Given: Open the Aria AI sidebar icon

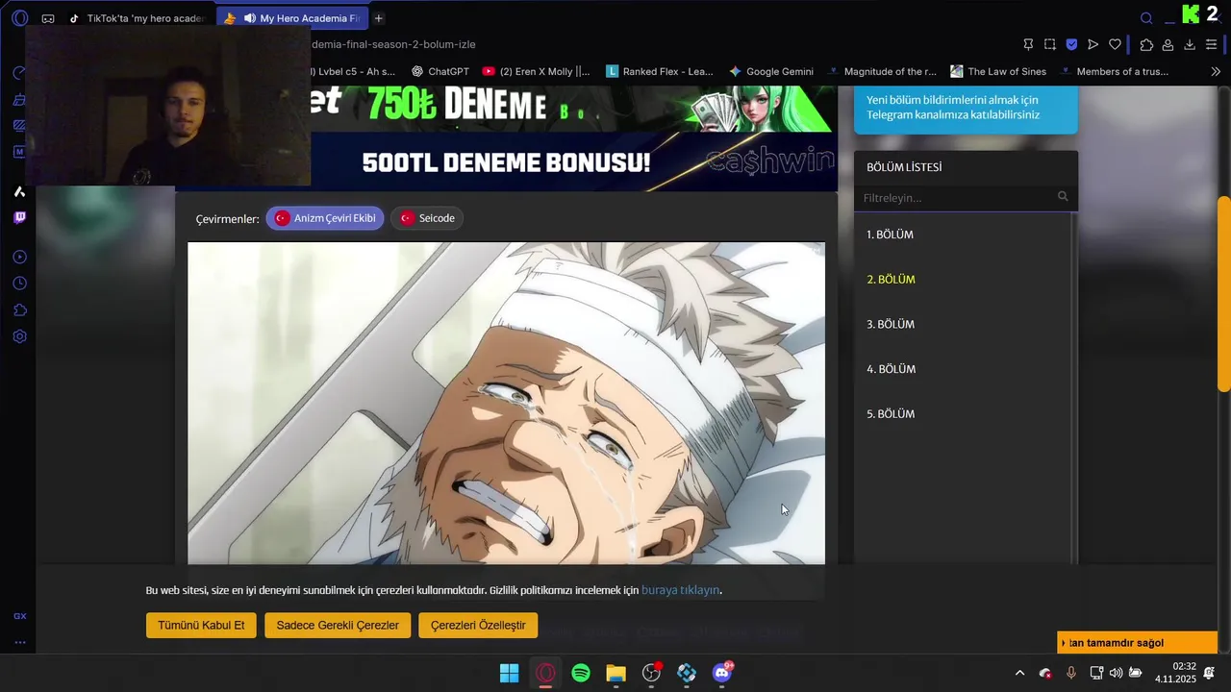Looking at the screenshot, I should click(19, 191).
